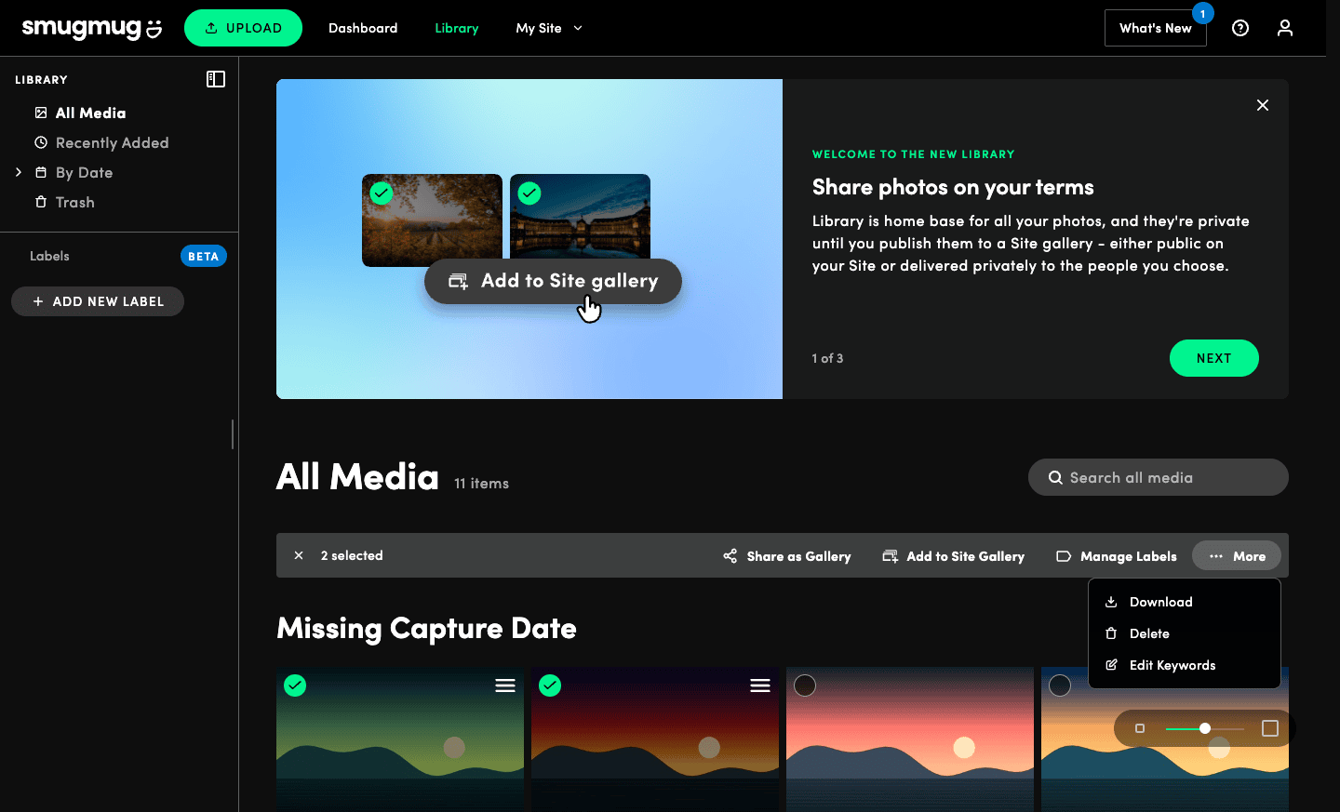Collapse the Library sidebar panel icon

tap(216, 79)
